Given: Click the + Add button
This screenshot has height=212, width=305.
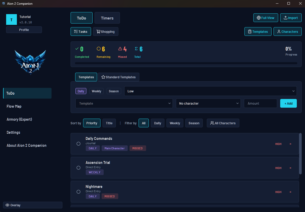Looking at the screenshot, I should tap(288, 103).
